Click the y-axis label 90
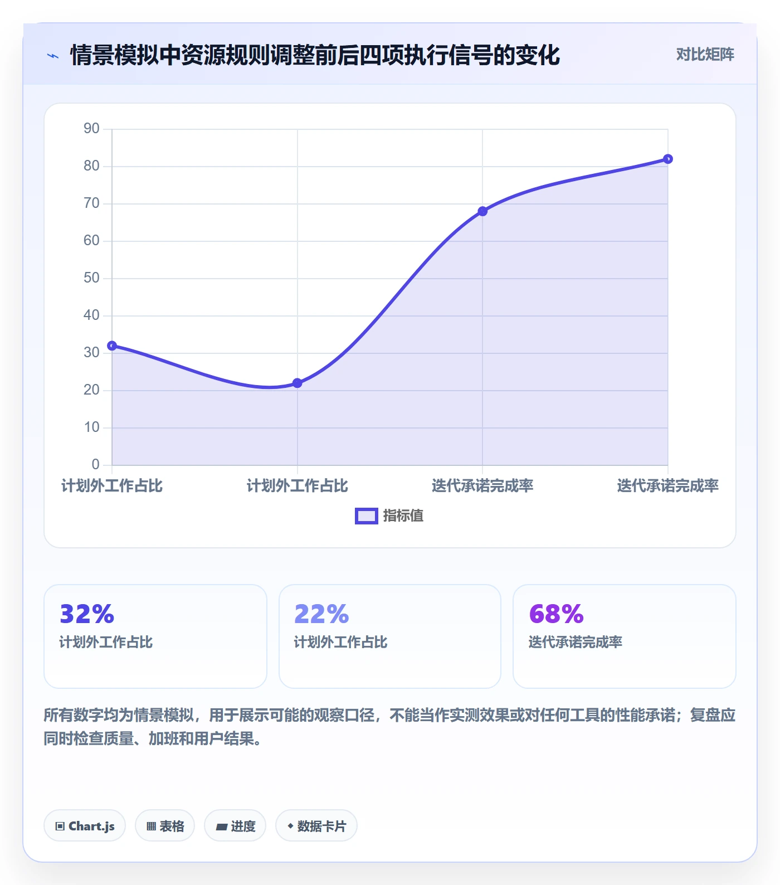 91,129
